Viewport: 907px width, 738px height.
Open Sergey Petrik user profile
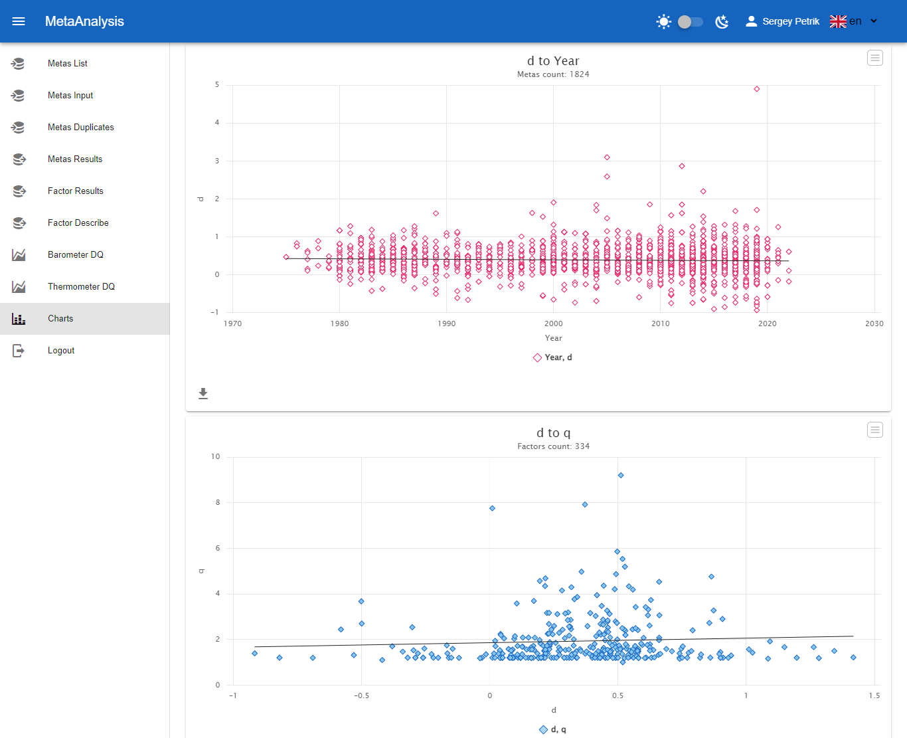click(791, 21)
